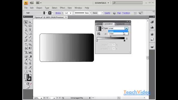Activate the Gradient tool in toolbox
The image size is (178, 100).
click(x=30, y=56)
